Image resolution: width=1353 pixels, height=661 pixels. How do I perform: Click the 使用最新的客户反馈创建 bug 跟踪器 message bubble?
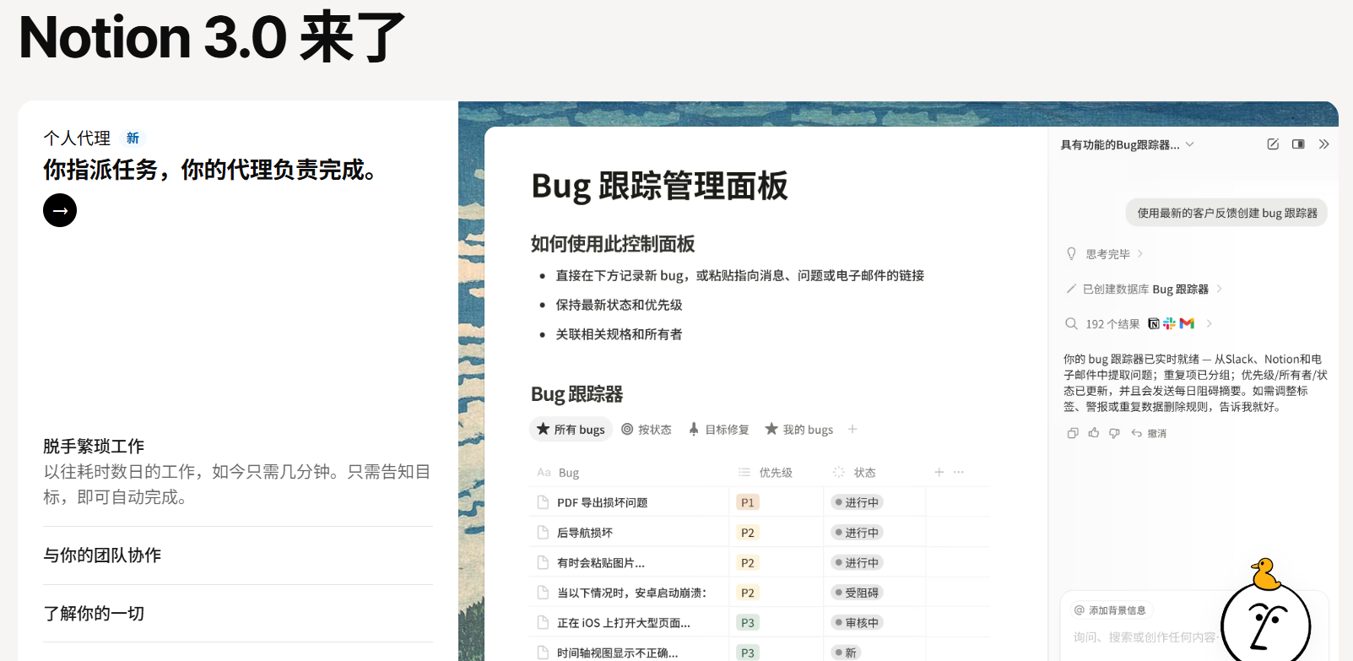point(1226,213)
